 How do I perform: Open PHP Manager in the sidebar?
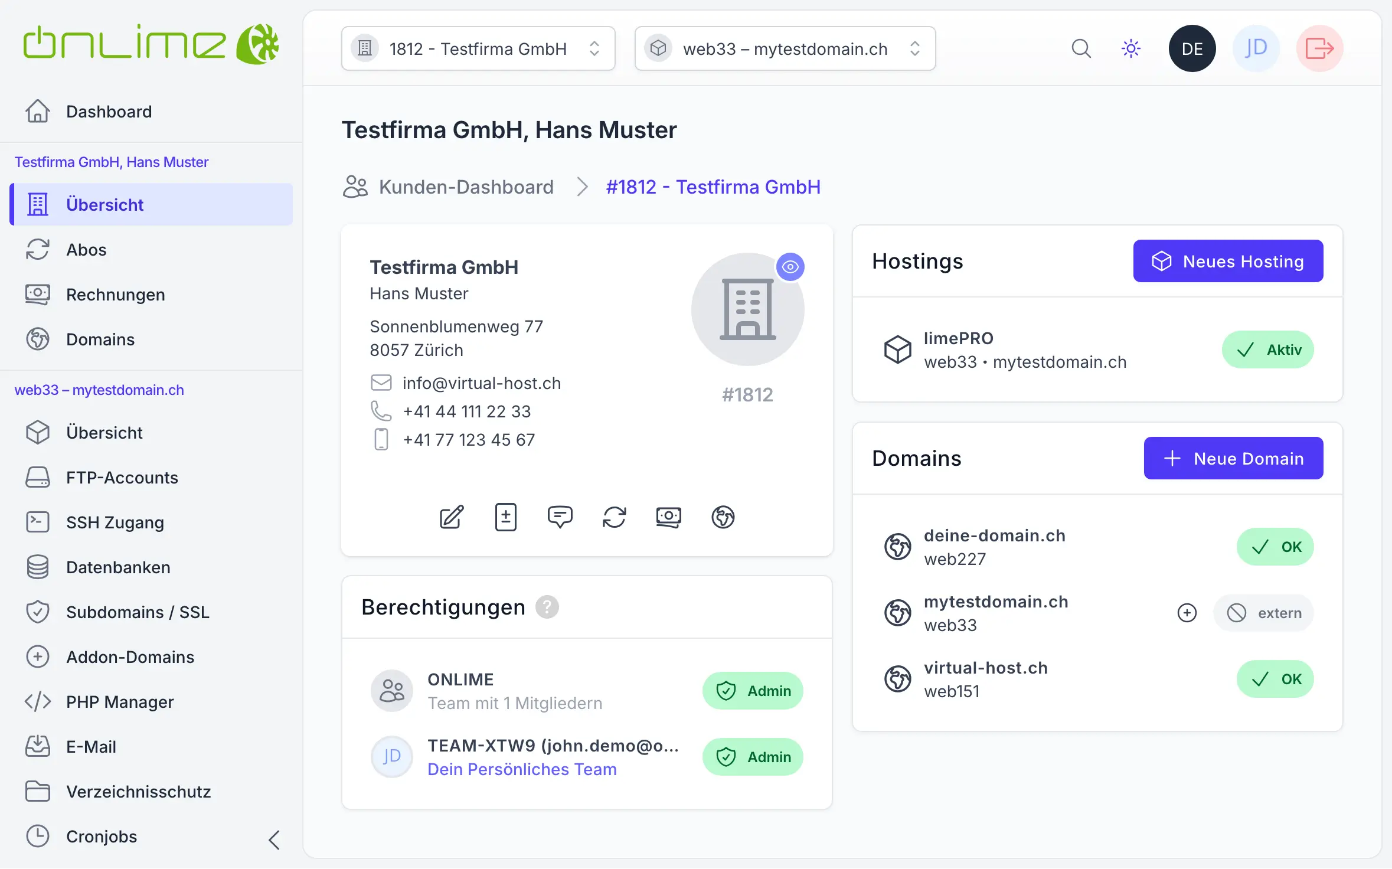120,701
